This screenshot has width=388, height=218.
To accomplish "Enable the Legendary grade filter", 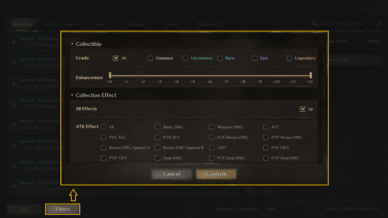I will click(289, 58).
